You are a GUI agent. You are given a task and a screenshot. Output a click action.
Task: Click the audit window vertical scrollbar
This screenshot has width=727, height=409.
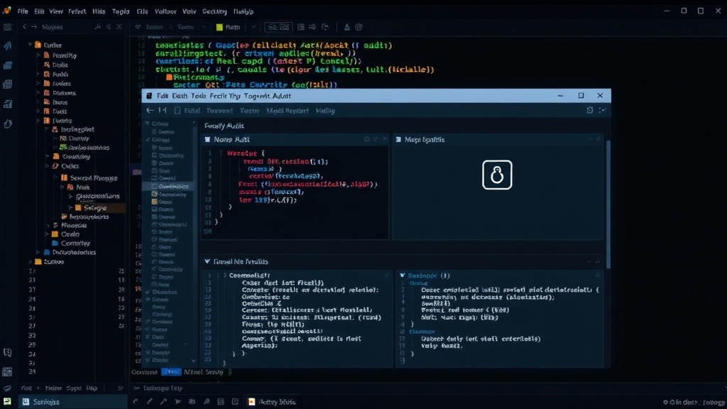click(x=608, y=204)
